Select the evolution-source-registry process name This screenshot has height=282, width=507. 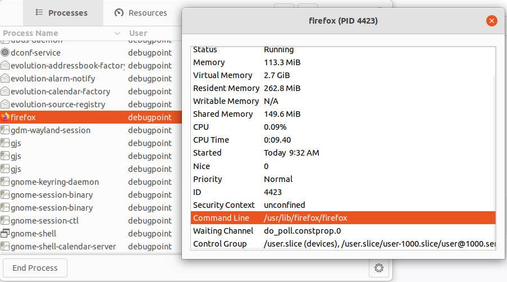58,104
